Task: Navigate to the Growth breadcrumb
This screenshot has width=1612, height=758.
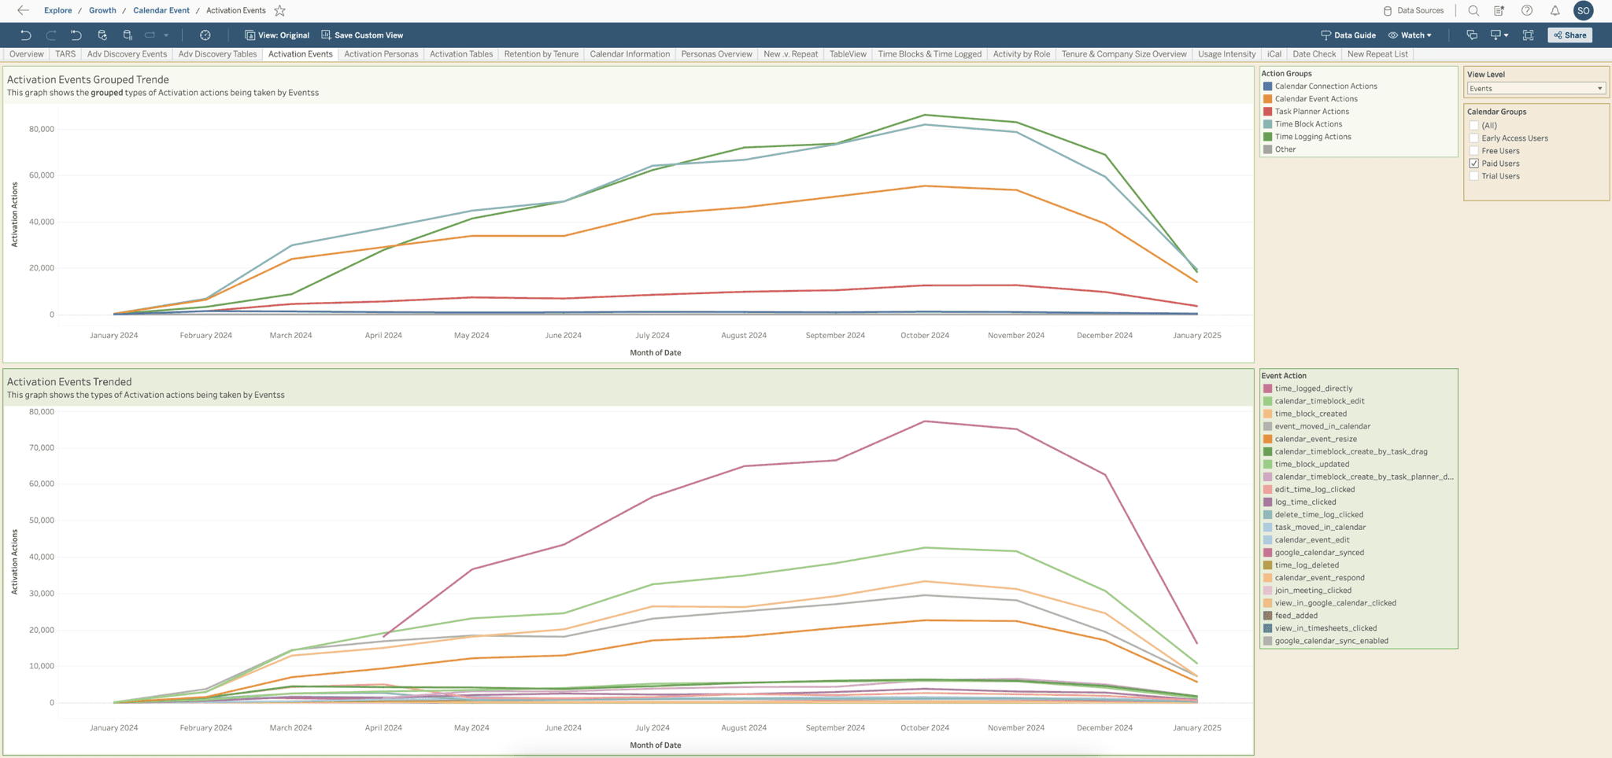Action: (x=102, y=10)
